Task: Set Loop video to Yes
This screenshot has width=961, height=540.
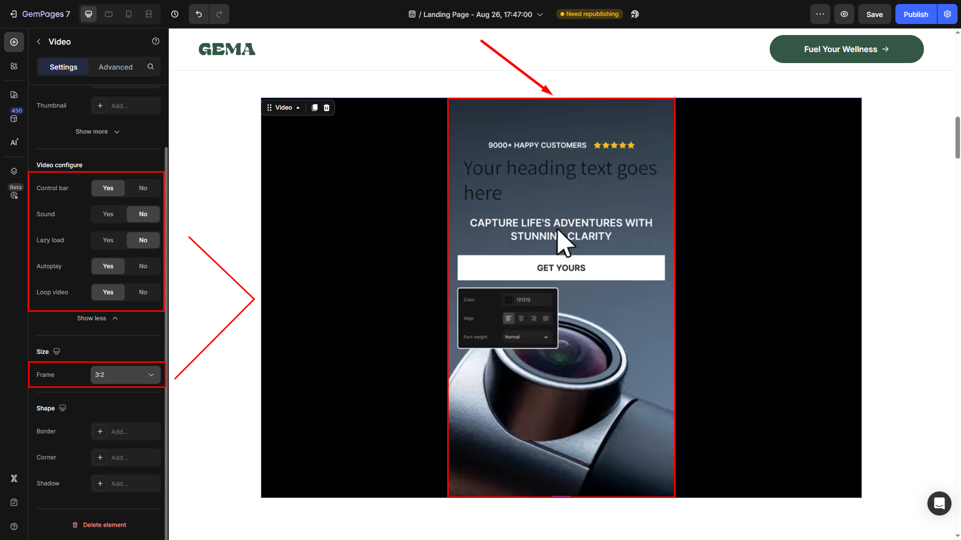Action: [108, 292]
